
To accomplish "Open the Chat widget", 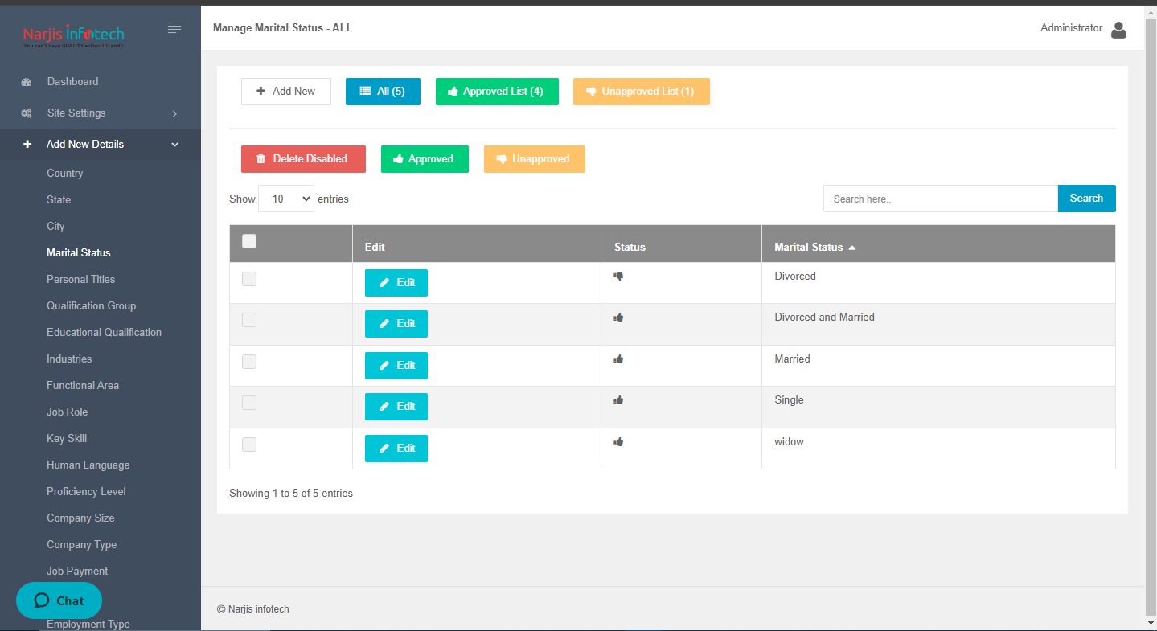I will pos(59,600).
